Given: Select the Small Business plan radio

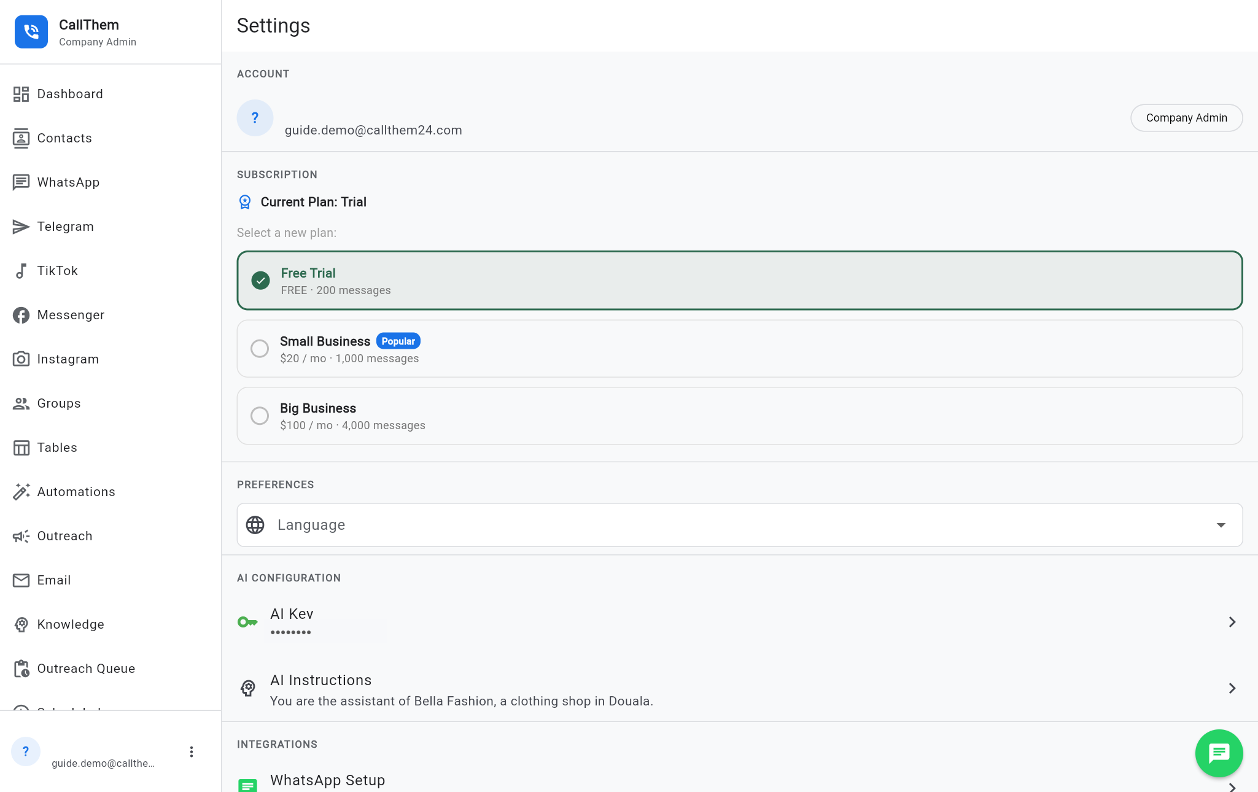Looking at the screenshot, I should point(260,349).
